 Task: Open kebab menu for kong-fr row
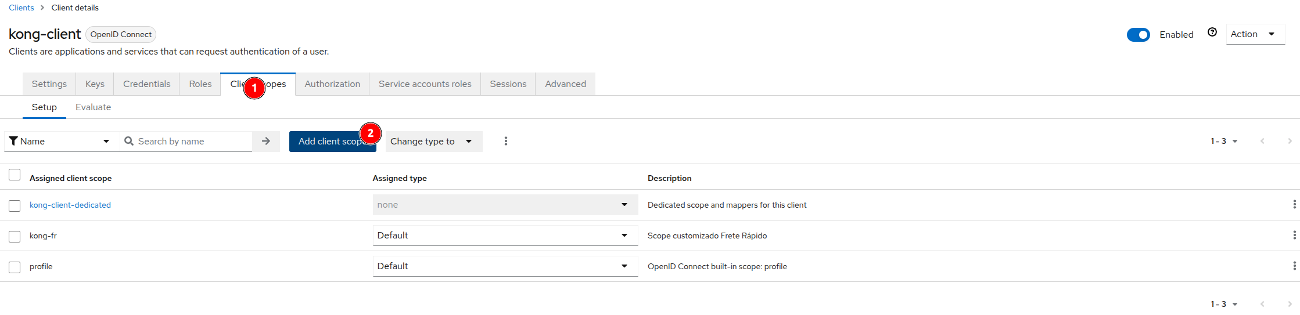tap(1294, 236)
